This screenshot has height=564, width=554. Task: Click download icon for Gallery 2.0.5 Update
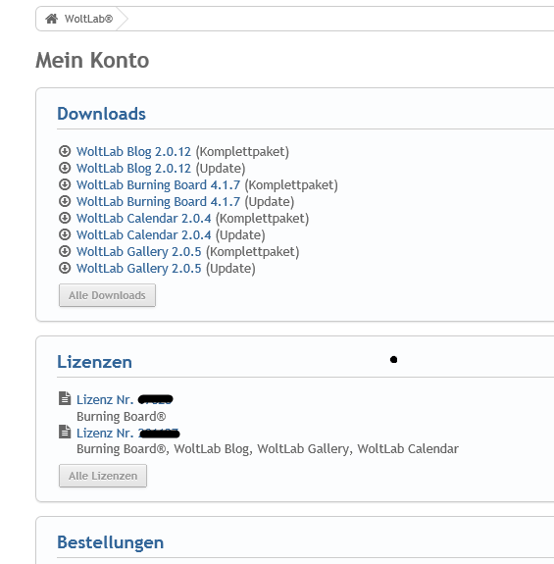(x=65, y=268)
